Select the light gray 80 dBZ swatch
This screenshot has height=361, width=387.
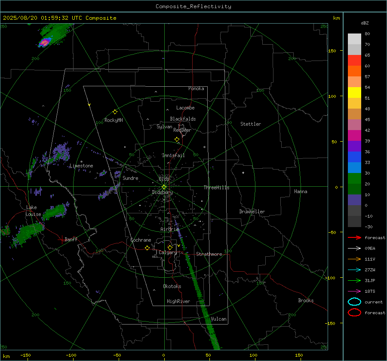coord(354,39)
